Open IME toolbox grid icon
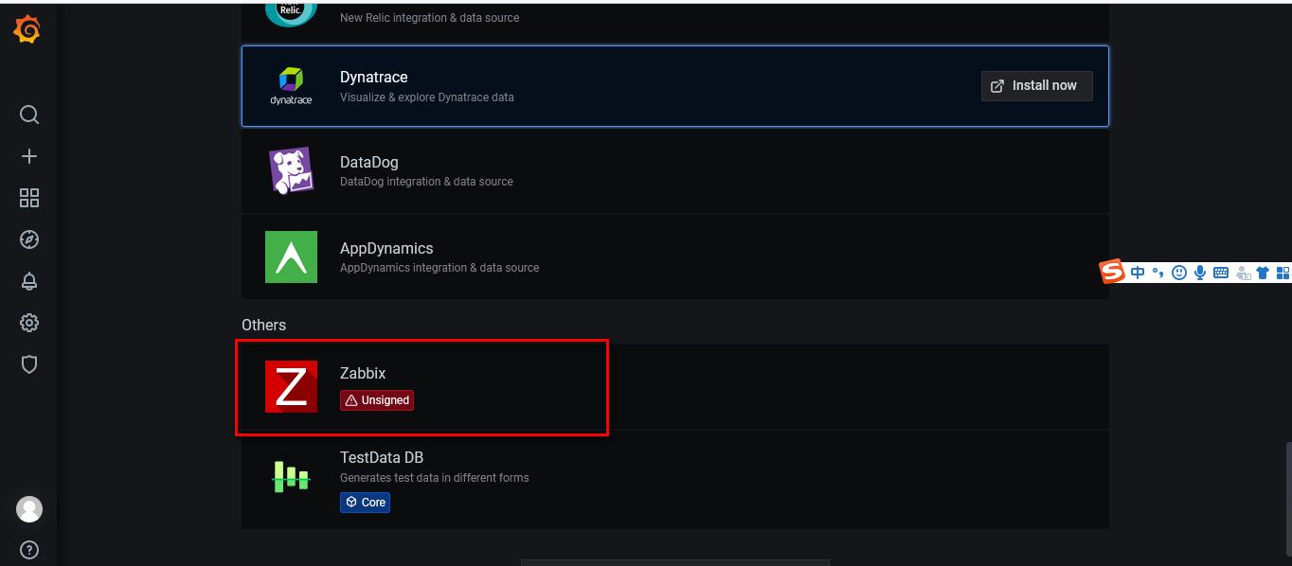Viewport: 1292px width, 566px height. click(1283, 273)
